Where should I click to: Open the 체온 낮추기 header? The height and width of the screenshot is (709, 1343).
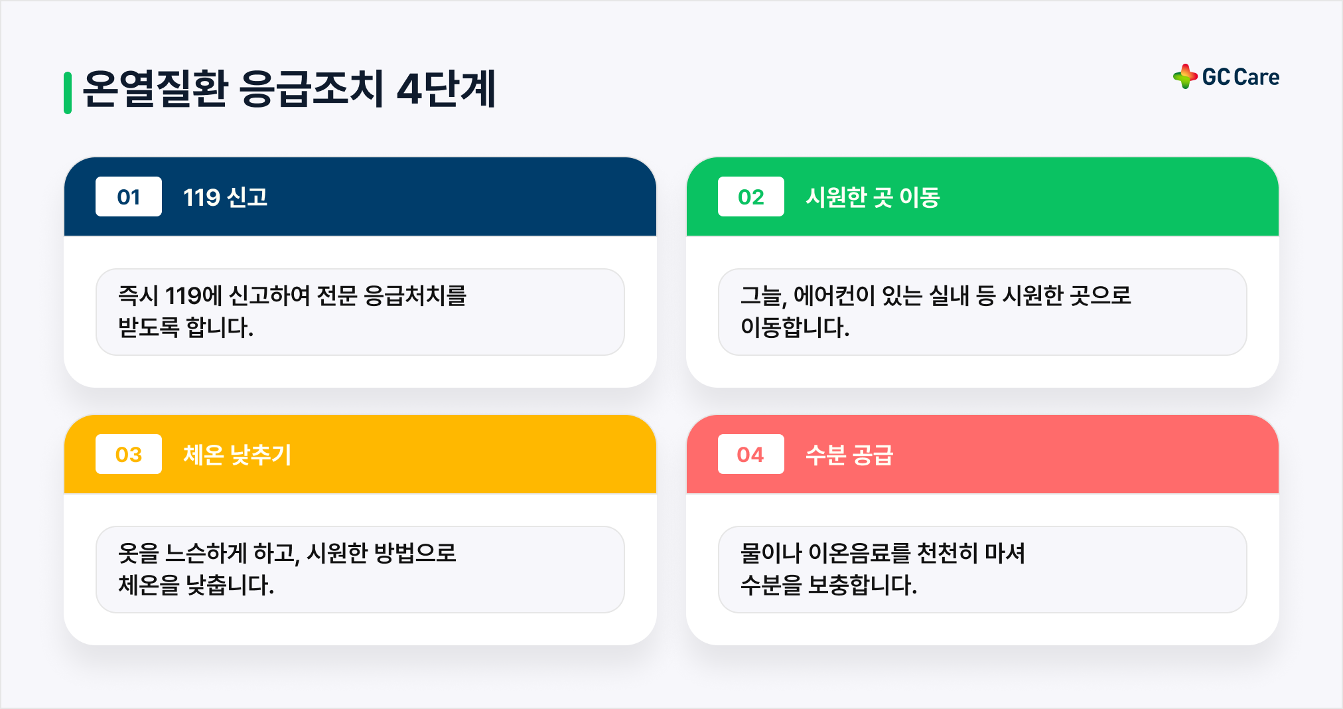[x=238, y=455]
